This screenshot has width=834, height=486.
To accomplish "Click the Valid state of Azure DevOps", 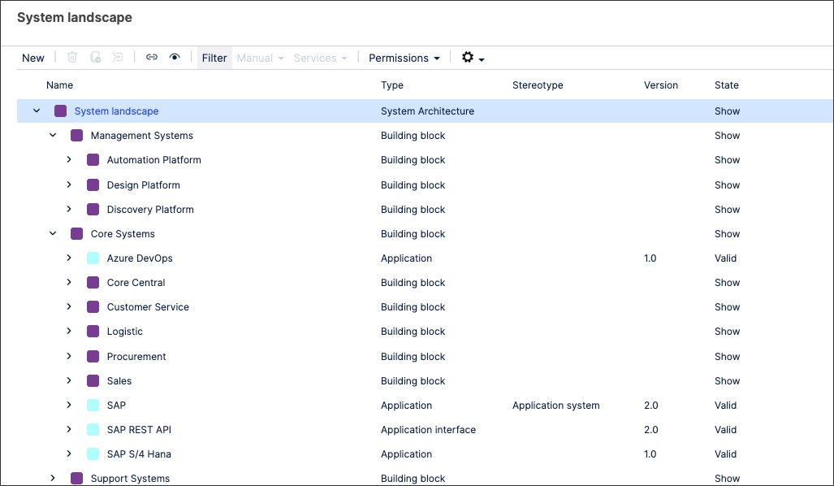I will click(725, 258).
